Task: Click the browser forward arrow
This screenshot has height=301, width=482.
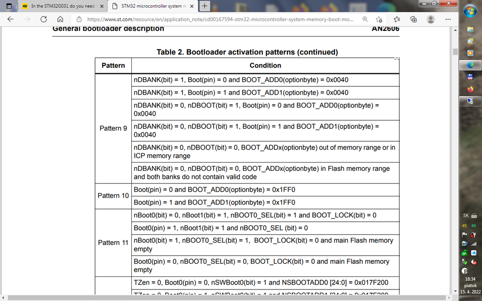Action: coord(27,19)
